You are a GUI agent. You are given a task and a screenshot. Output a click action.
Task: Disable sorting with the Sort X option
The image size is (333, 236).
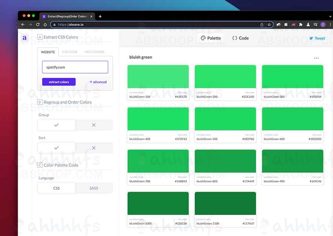(x=94, y=148)
